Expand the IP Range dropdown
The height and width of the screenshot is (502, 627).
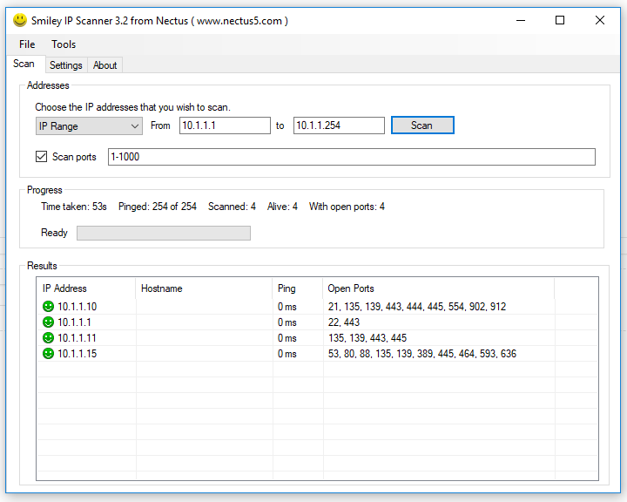(89, 126)
